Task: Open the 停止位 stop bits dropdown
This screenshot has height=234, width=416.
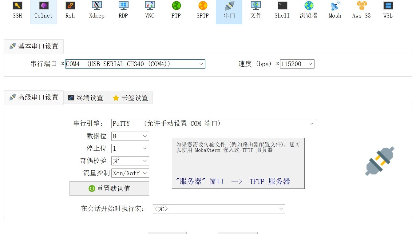Action: click(130, 149)
